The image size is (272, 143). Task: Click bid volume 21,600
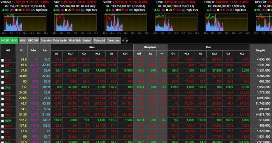[x=73, y=71]
